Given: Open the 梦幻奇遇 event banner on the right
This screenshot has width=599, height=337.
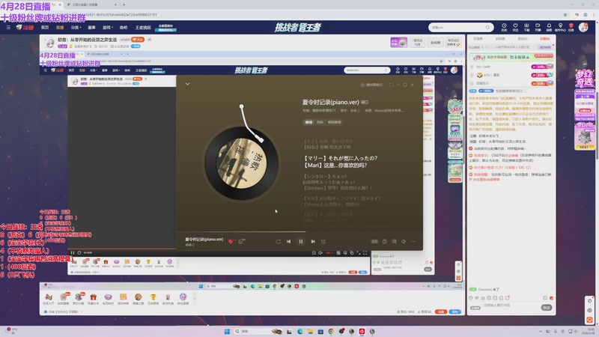Looking at the screenshot, I should pos(585,78).
